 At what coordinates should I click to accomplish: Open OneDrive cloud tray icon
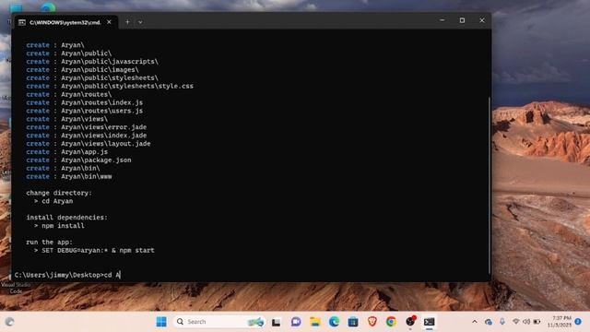click(x=489, y=322)
